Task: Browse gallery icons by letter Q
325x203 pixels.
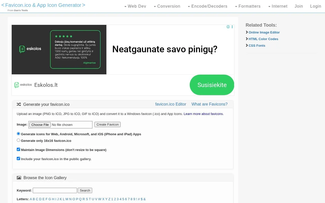Action: (80, 199)
